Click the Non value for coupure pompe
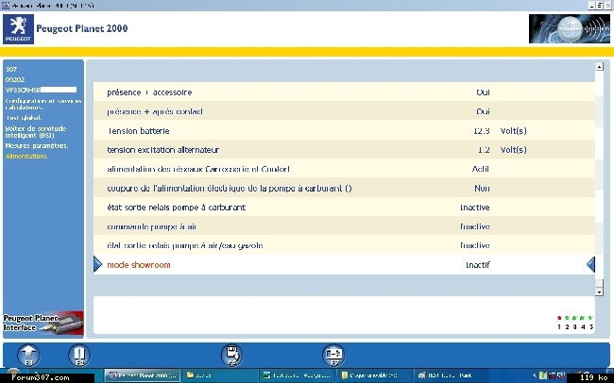The image size is (614, 383). point(482,188)
